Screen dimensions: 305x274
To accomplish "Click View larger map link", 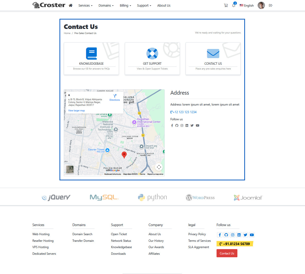I will [77, 111].
